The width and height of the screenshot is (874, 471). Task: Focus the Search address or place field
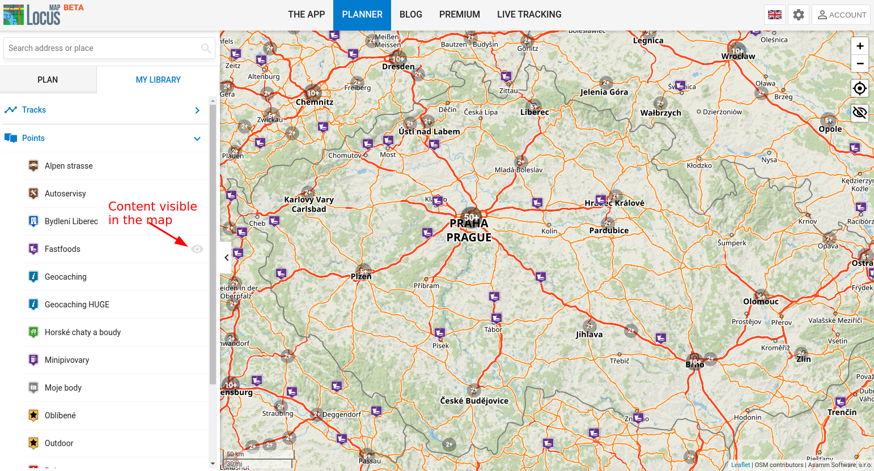pos(102,48)
